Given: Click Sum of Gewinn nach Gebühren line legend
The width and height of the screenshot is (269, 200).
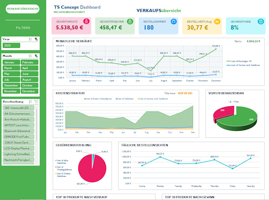Looking at the screenshot, I should point(243,65).
